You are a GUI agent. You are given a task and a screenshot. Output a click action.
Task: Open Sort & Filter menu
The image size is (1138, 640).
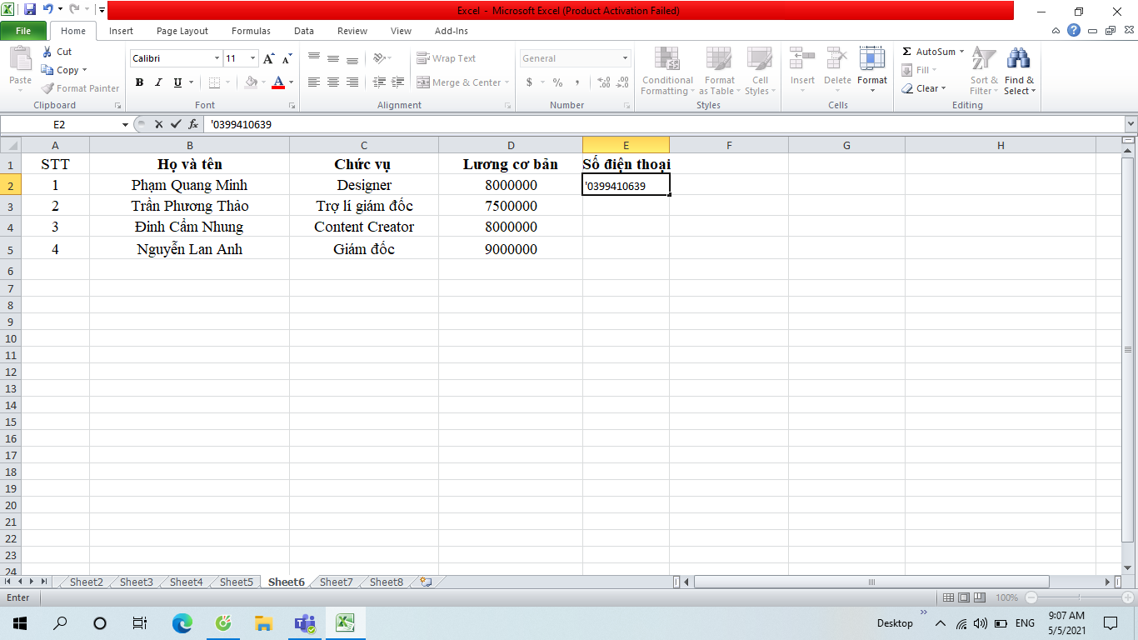click(x=984, y=72)
